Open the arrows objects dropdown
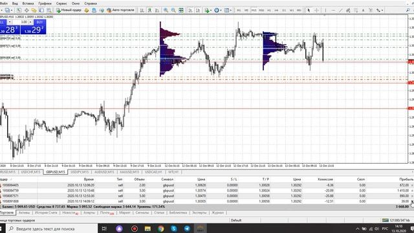The width and height of the screenshot is (414, 233). 380,10
